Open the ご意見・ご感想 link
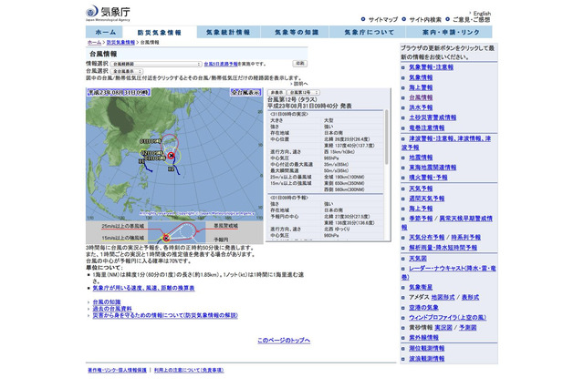This screenshot has width=584, height=388. pos(471,20)
